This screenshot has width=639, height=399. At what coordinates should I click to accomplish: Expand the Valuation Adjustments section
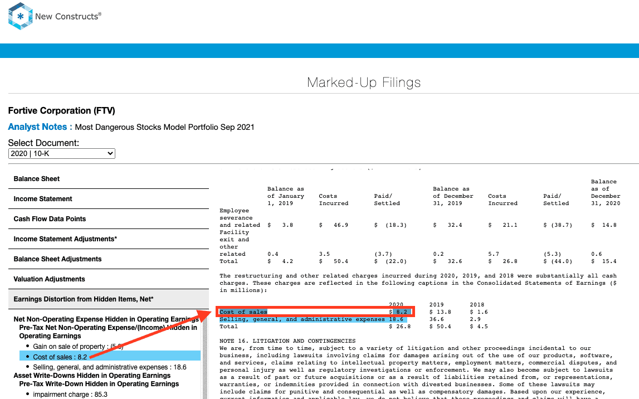click(109, 279)
